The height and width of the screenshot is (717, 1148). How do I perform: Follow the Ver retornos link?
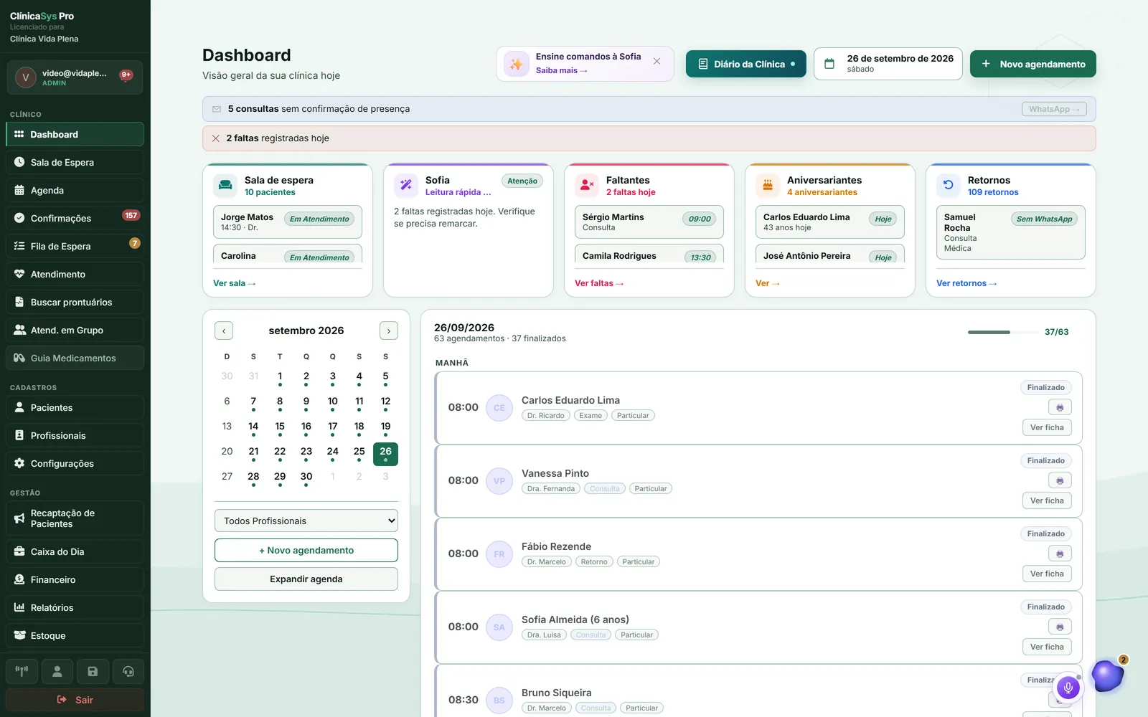pyautogui.click(x=966, y=283)
